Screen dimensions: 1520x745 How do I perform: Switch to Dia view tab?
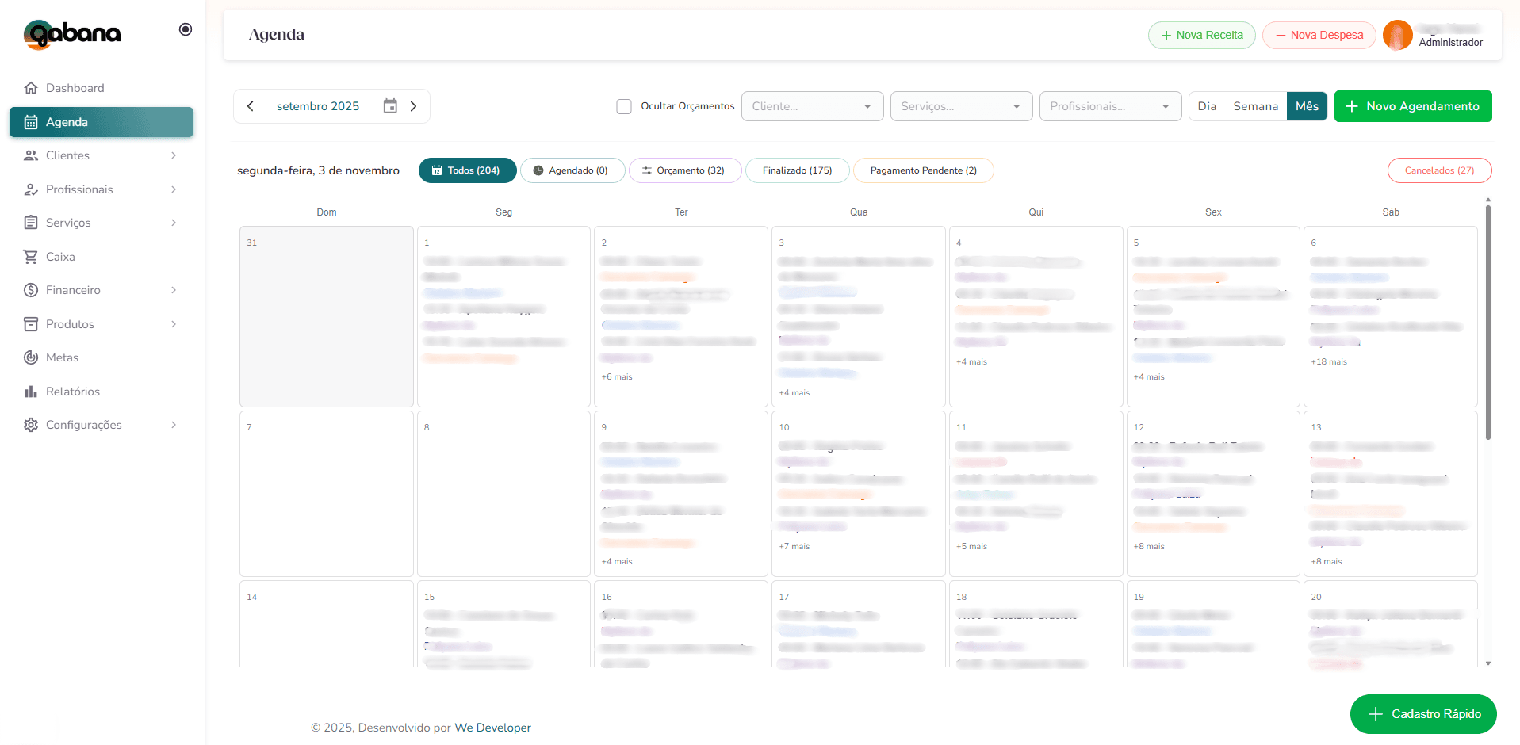[x=1207, y=106]
